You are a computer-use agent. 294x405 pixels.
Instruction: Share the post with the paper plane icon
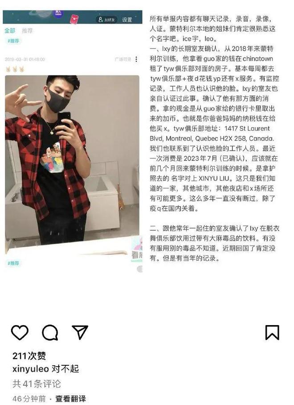click(x=80, y=332)
